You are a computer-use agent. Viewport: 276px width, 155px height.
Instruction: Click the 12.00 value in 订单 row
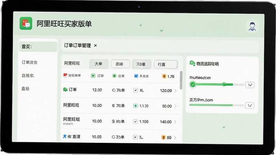(97, 90)
